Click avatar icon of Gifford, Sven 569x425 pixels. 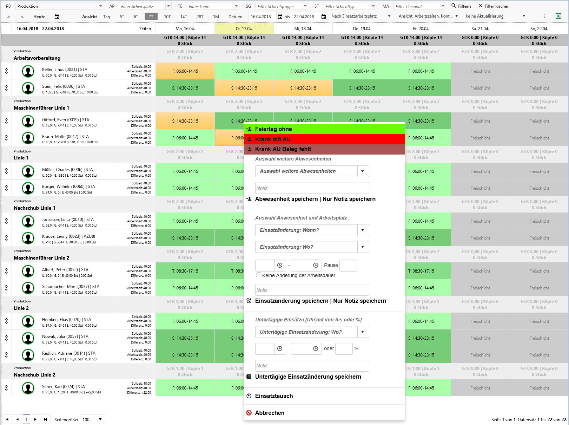(x=28, y=121)
